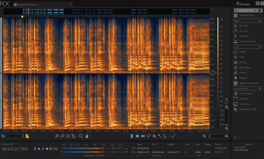Open Waveform Stats
The width and height of the screenshot is (264, 159).
click(x=245, y=109)
